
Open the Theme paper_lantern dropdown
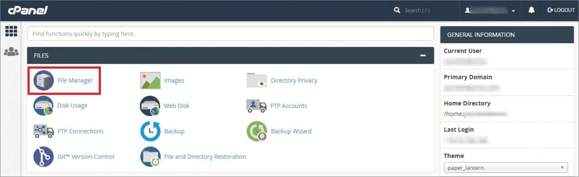coord(506,168)
